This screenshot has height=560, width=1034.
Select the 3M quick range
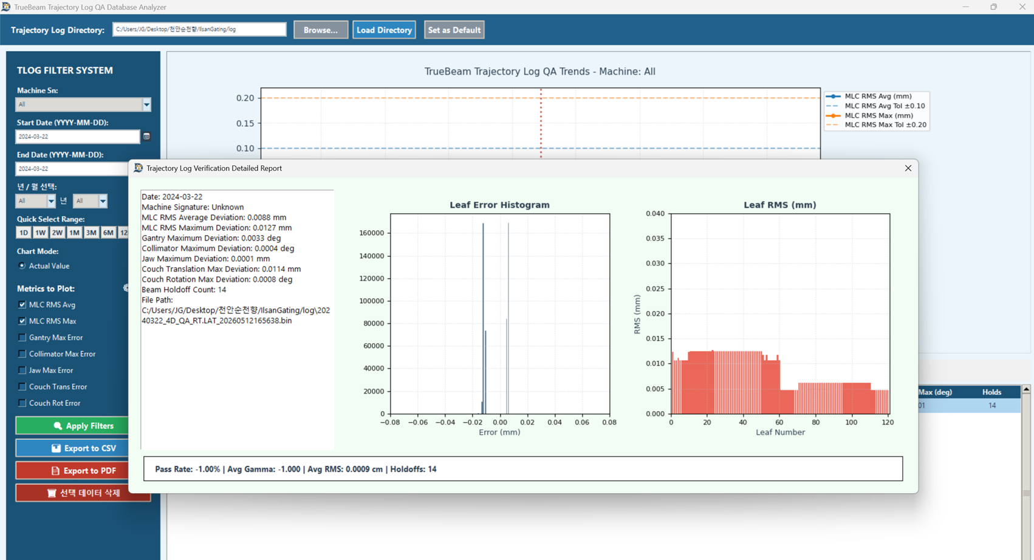click(91, 233)
